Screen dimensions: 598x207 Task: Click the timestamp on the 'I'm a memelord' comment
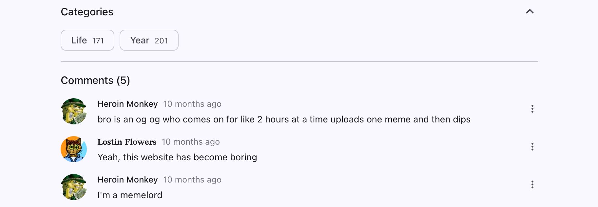click(x=192, y=180)
